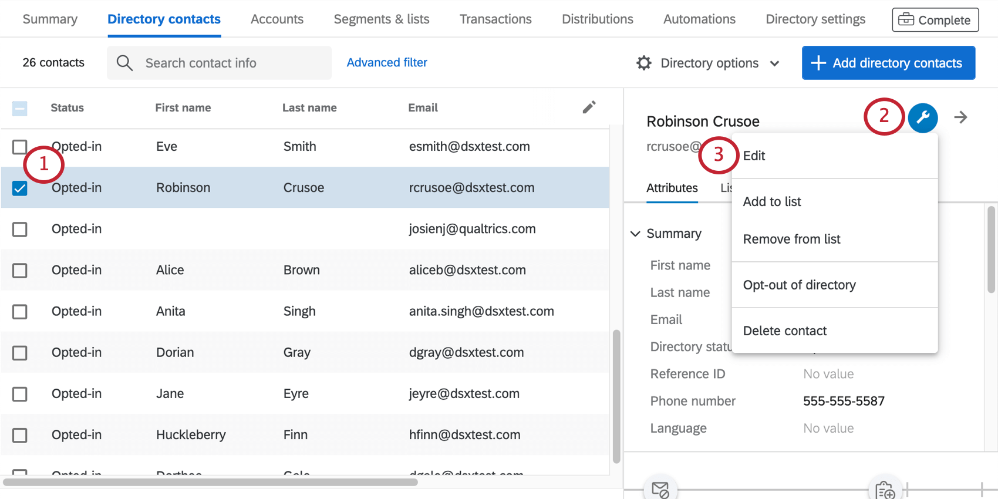Viewport: 998px width, 499px height.
Task: Click the phone number value 555-555-5587
Action: [844, 401]
